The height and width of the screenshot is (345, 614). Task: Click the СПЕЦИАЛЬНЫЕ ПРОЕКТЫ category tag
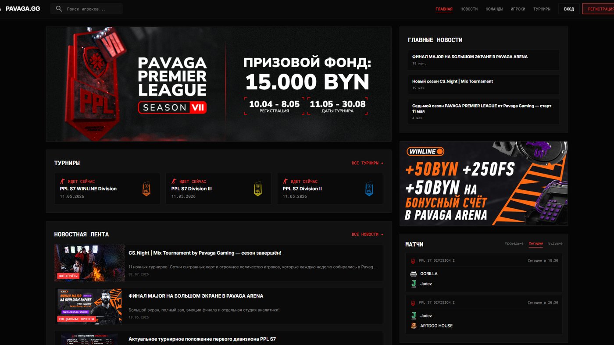coord(77,319)
